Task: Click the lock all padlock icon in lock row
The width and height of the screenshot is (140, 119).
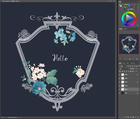Action: (130, 71)
